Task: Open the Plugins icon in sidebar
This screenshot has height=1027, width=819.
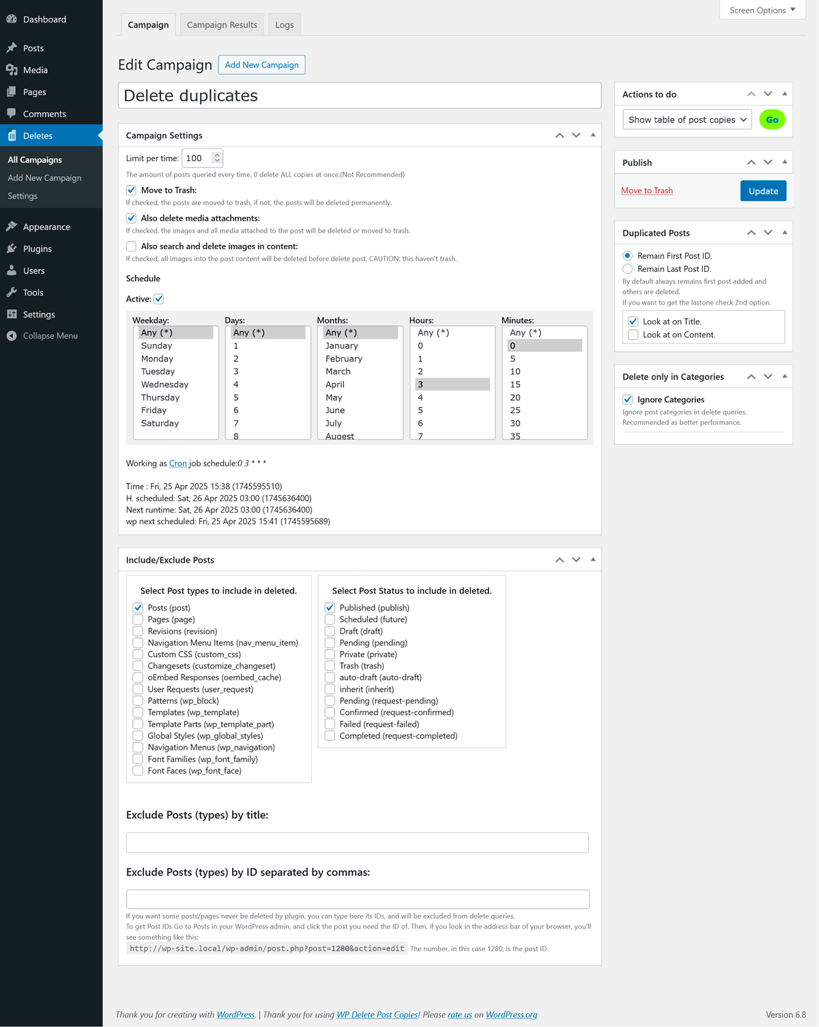Action: pos(12,249)
